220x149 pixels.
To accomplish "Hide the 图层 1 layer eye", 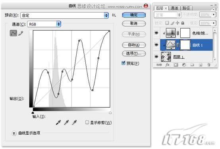I will pos(156,56).
